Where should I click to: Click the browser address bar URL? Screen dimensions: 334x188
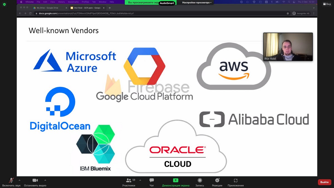(86, 13)
